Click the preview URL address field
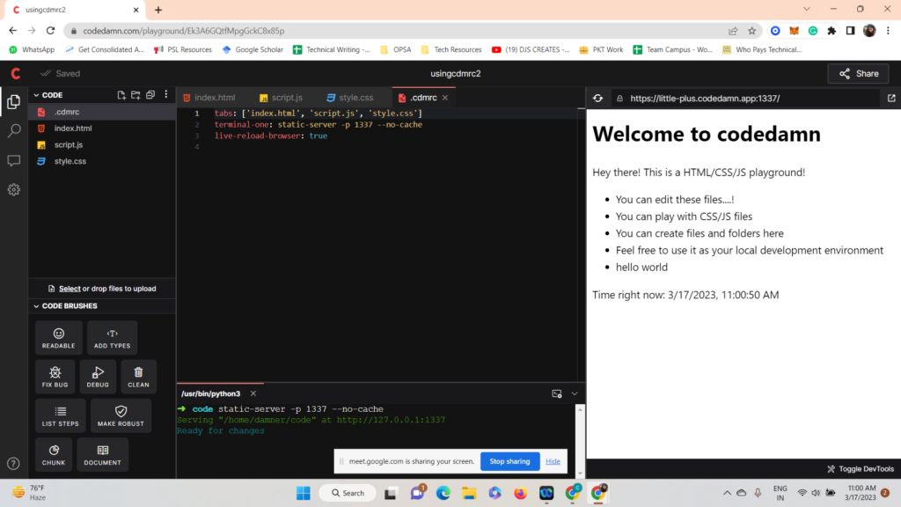 pyautogui.click(x=746, y=99)
